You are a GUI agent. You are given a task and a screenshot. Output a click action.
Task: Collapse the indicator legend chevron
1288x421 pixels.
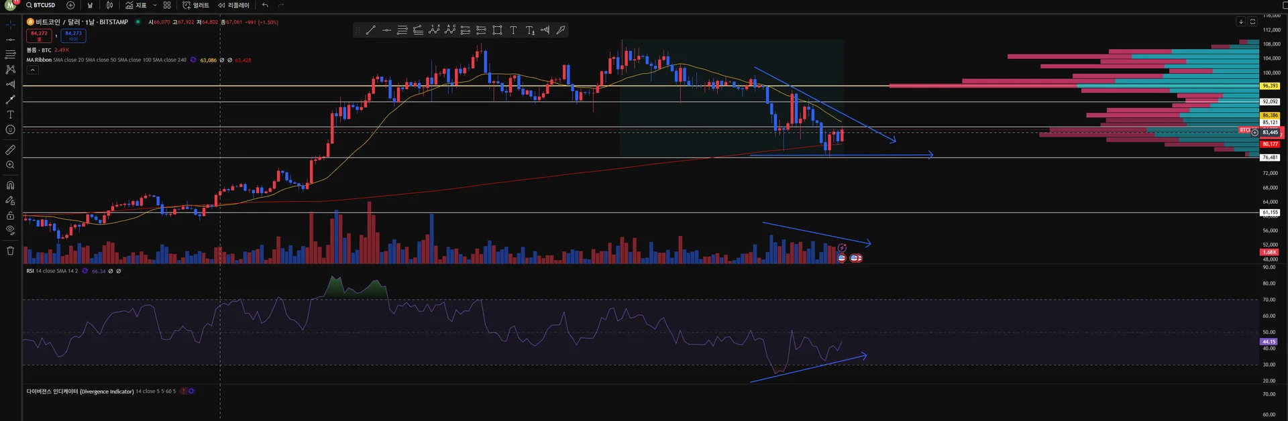tap(32, 70)
